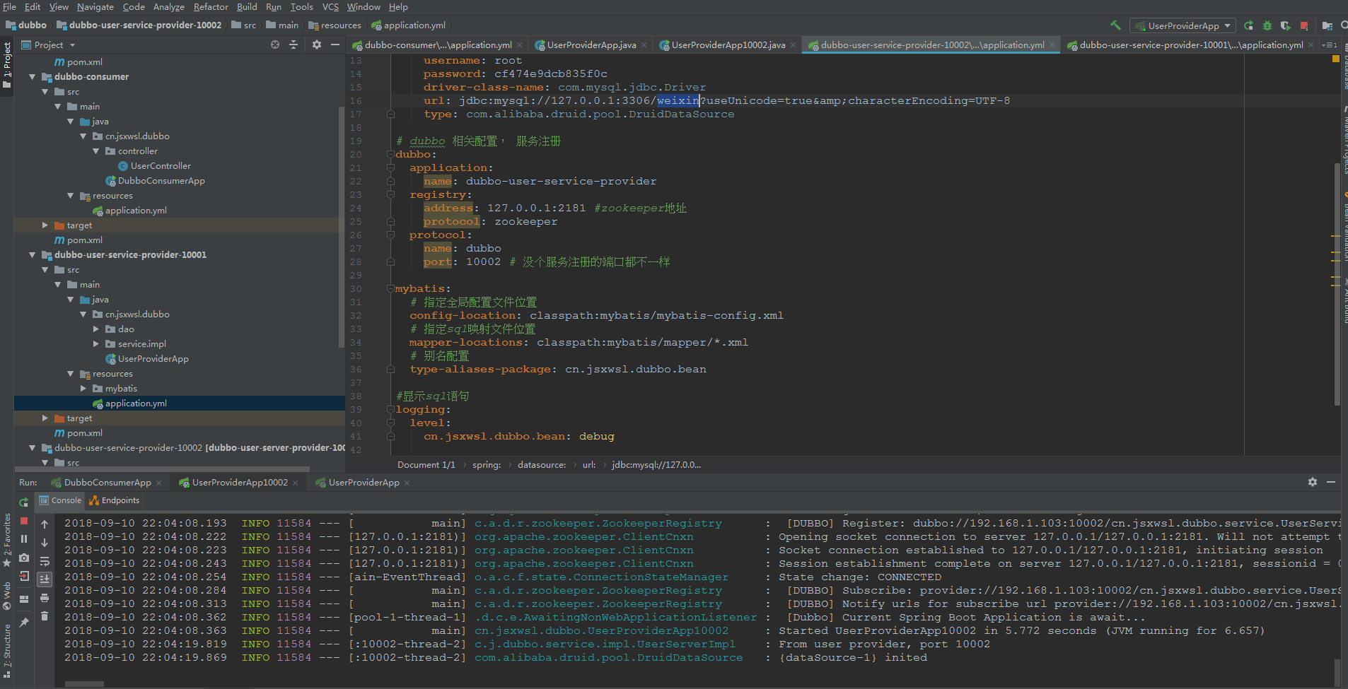This screenshot has height=689, width=1348.
Task: Pause output in the Run panel
Action: pos(24,539)
